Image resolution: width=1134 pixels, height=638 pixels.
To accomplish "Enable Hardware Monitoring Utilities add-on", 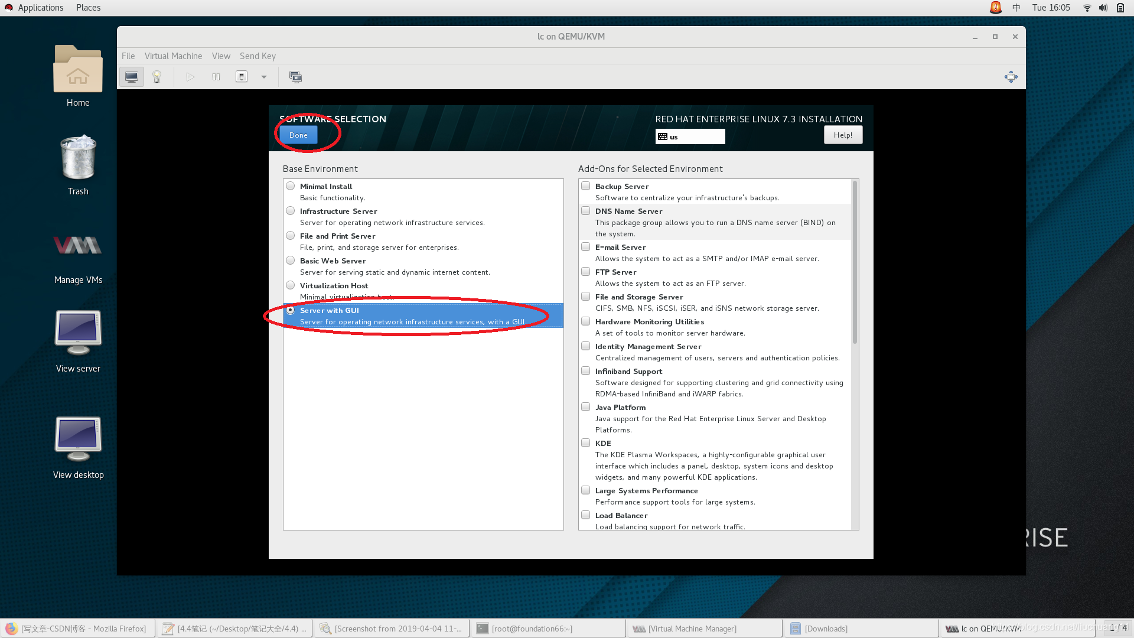I will tap(585, 321).
